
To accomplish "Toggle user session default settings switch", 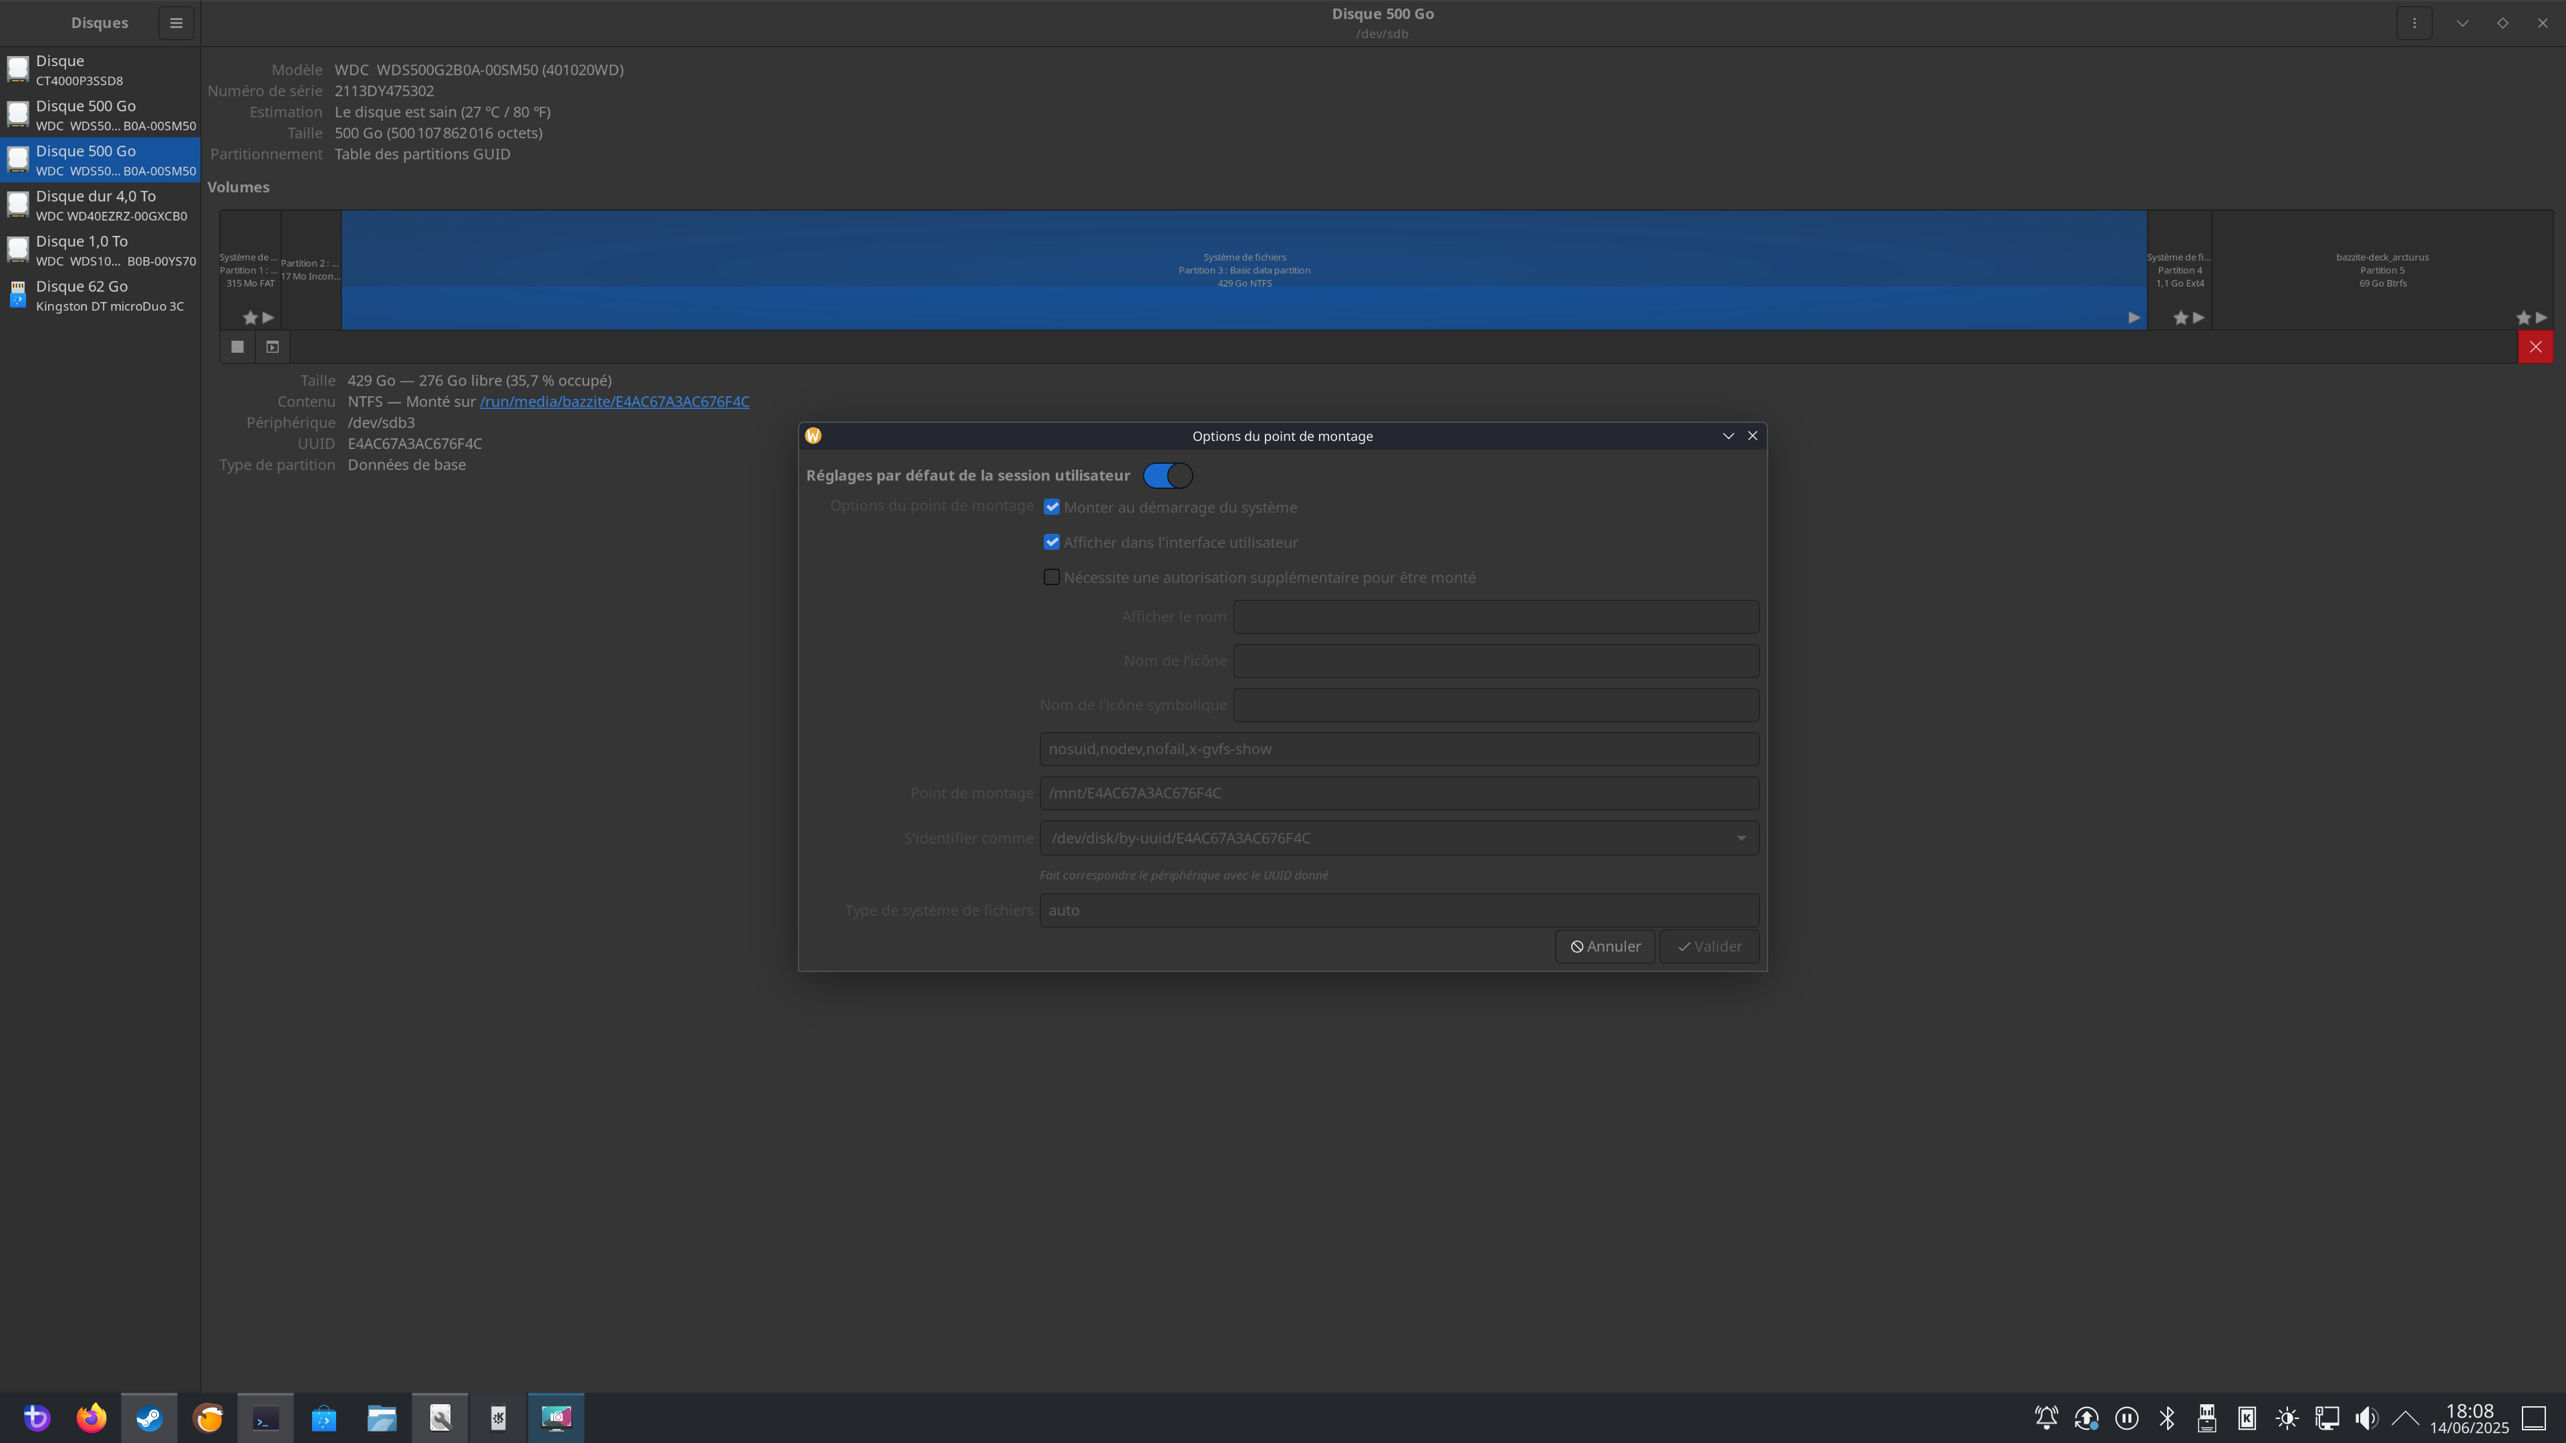I will [1167, 476].
